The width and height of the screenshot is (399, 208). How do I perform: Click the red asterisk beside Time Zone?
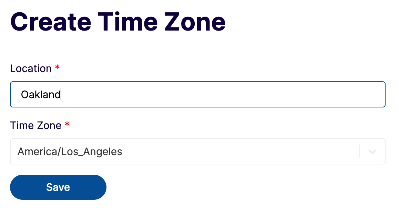(67, 125)
